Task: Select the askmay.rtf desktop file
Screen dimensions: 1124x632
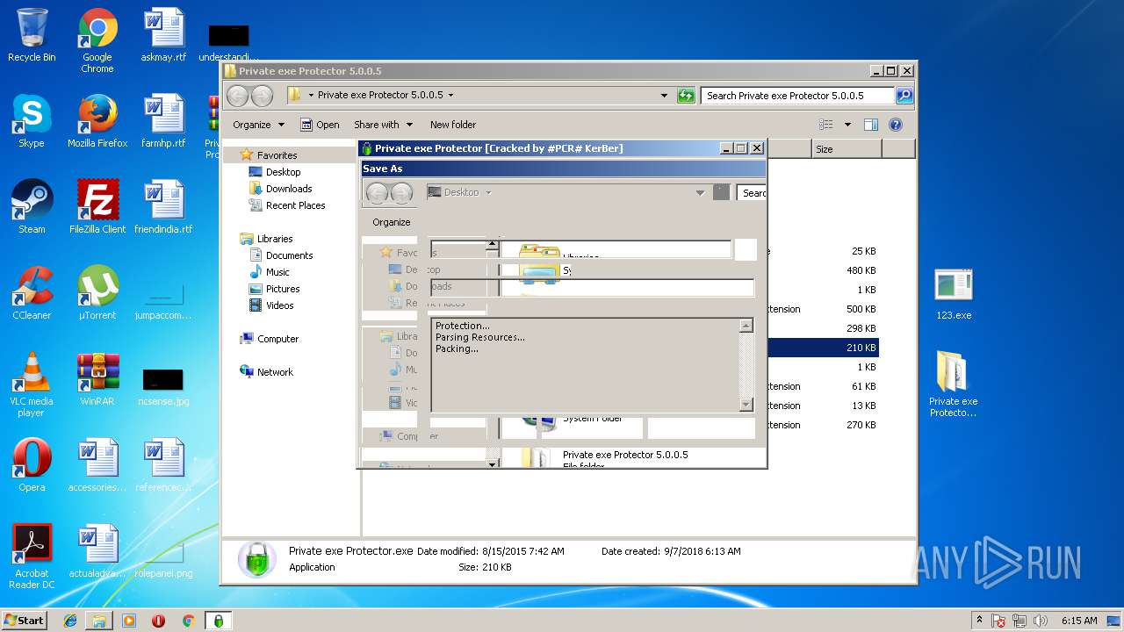Action: coord(163,36)
